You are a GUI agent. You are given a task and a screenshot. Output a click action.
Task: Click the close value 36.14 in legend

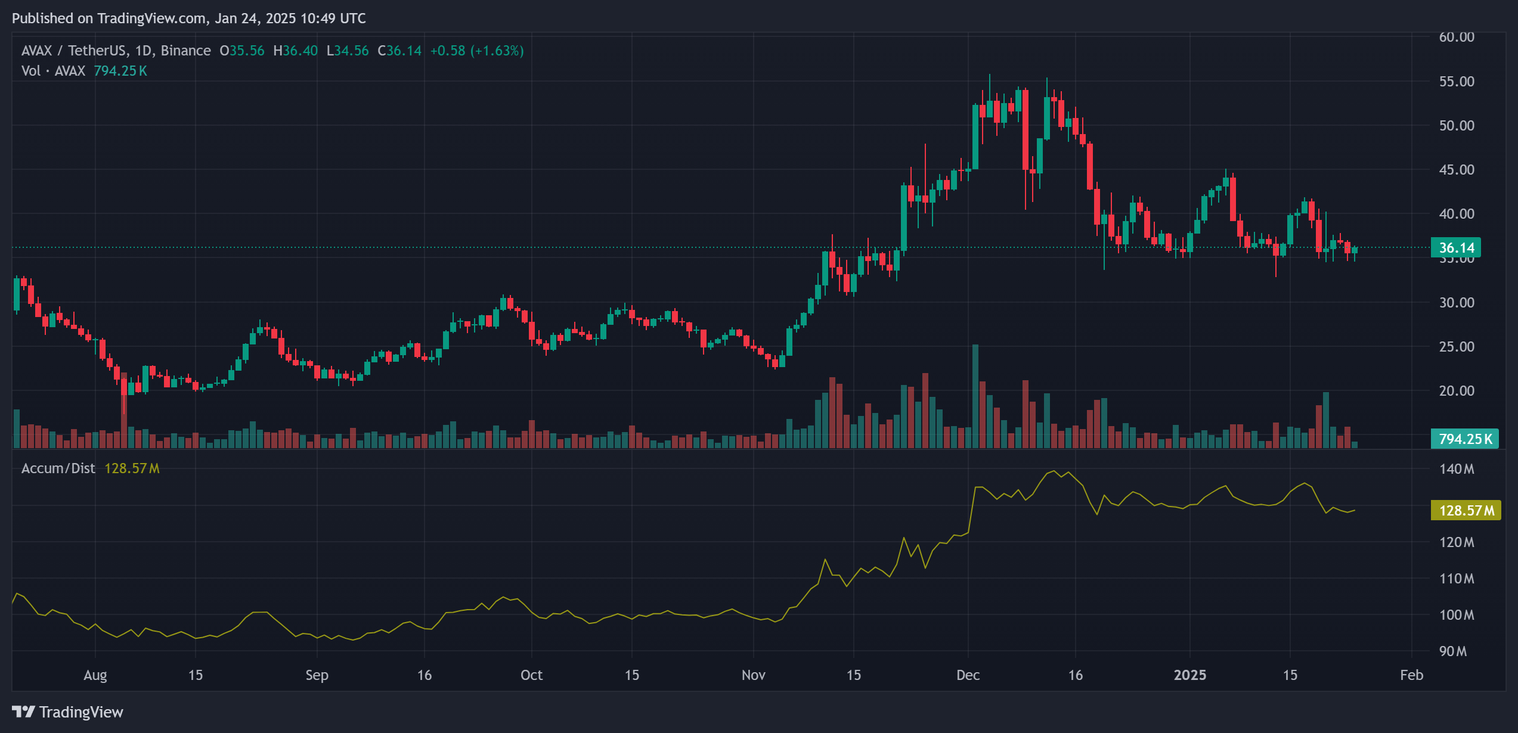pyautogui.click(x=404, y=51)
